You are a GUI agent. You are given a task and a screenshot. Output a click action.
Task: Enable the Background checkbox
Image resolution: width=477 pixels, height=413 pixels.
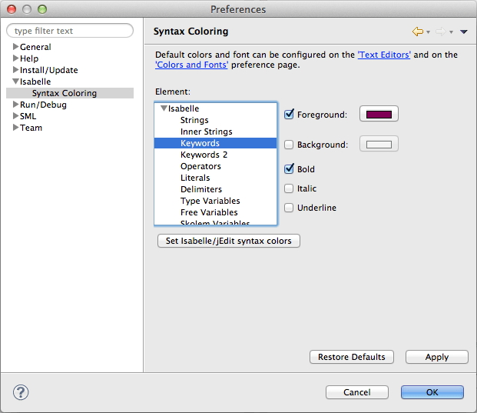[x=289, y=145]
